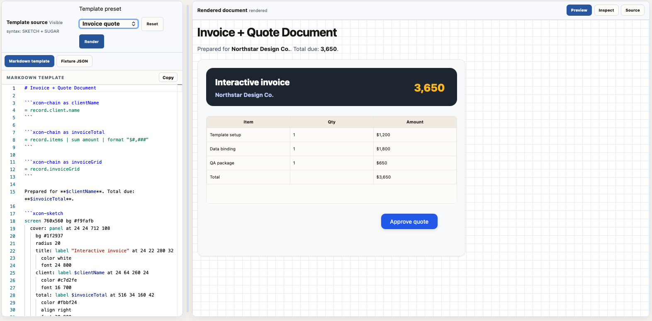Click the Amount column header
The image size is (652, 321).
point(415,122)
